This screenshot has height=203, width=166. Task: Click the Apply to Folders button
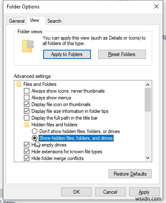pyautogui.click(x=67, y=54)
